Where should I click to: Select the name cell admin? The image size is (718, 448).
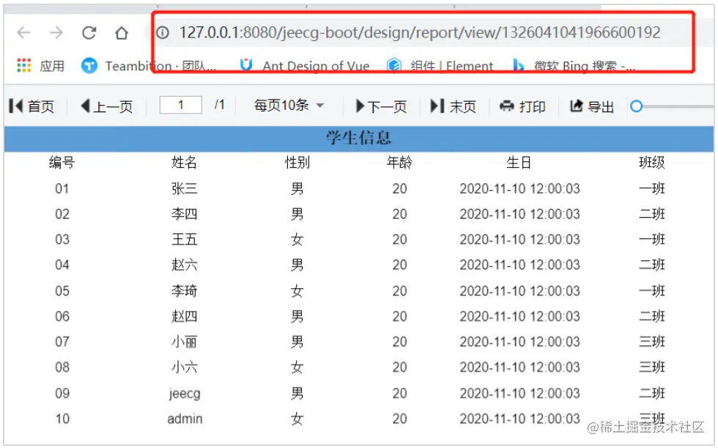coord(185,418)
